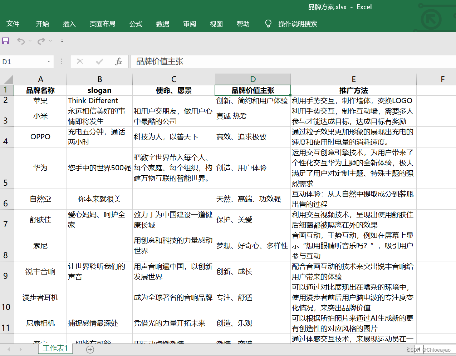Click cell 成为全球著名的音响品牌
This screenshot has height=356, width=456.
coord(174,297)
